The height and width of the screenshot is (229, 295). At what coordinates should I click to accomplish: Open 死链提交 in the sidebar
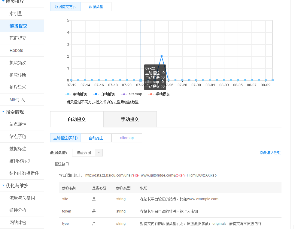click(x=18, y=38)
